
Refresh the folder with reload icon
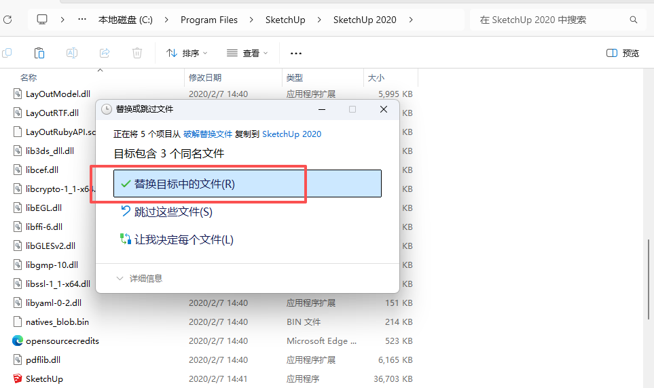pos(7,20)
